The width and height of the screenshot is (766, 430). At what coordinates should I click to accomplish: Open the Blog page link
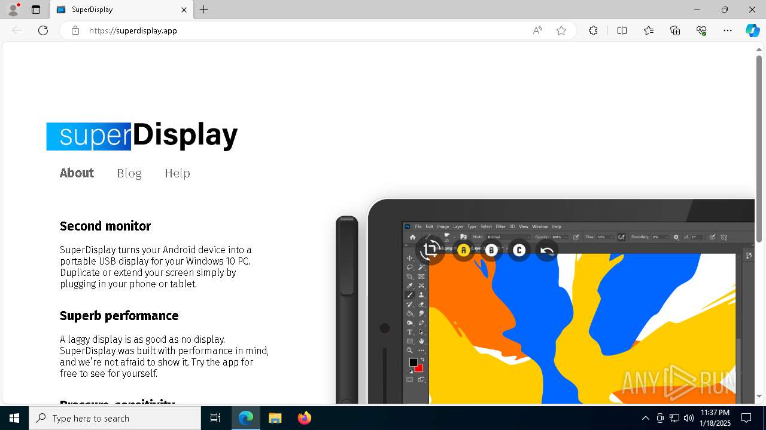pyautogui.click(x=129, y=173)
